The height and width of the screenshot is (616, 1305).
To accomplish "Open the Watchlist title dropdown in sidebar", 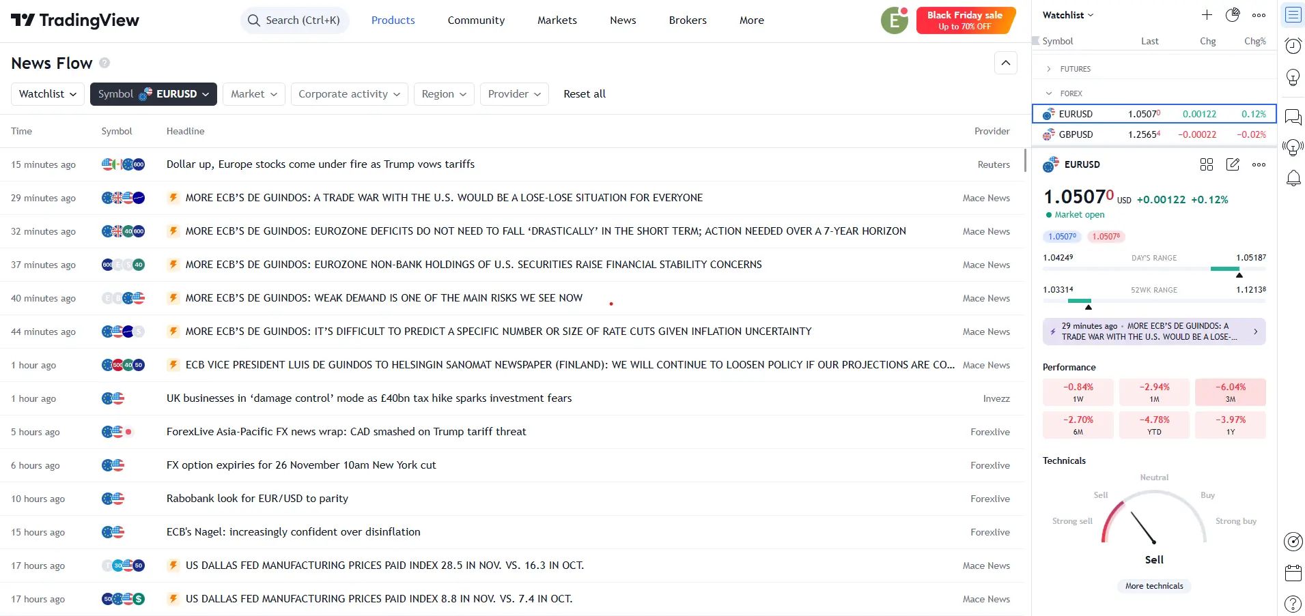I will (x=1067, y=15).
